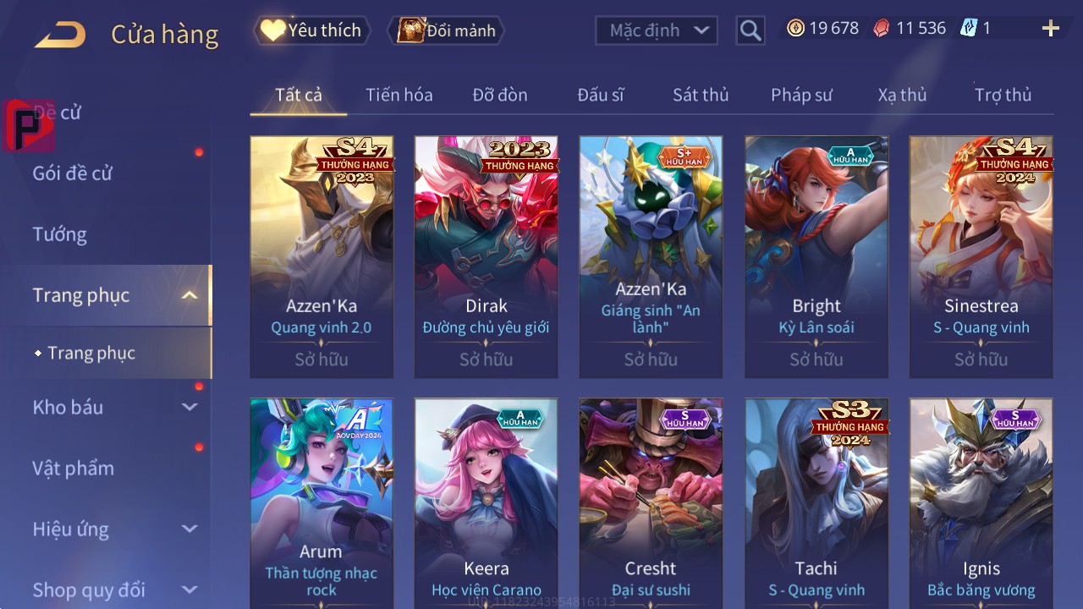Viewport: 1083px width, 609px height.
Task: Click the back arrow icon
Action: (x=60, y=35)
